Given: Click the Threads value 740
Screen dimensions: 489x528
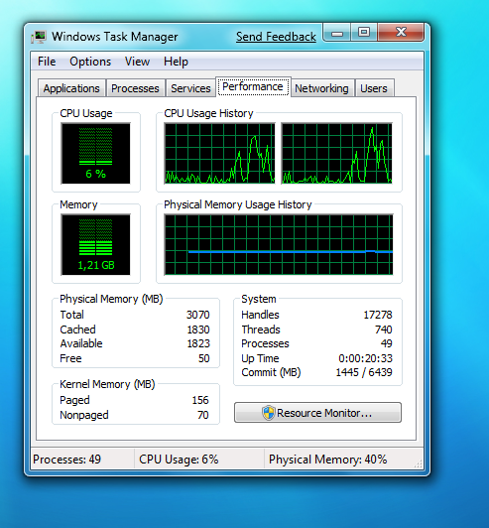Looking at the screenshot, I should (x=384, y=330).
